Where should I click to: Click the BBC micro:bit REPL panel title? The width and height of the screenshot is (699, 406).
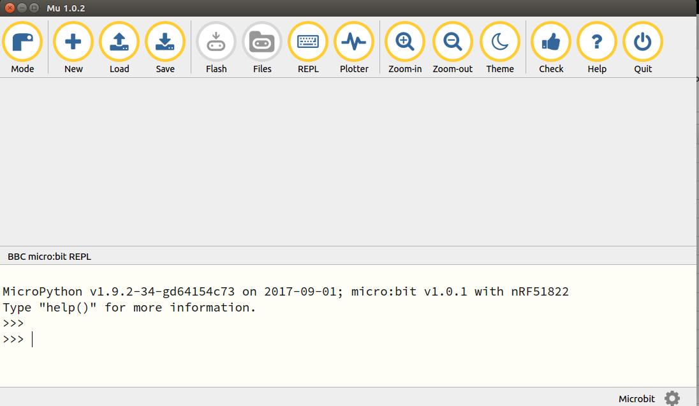[50, 257]
